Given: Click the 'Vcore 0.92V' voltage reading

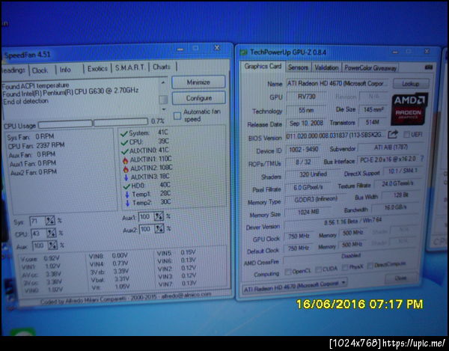Looking at the screenshot, I should (x=40, y=259).
